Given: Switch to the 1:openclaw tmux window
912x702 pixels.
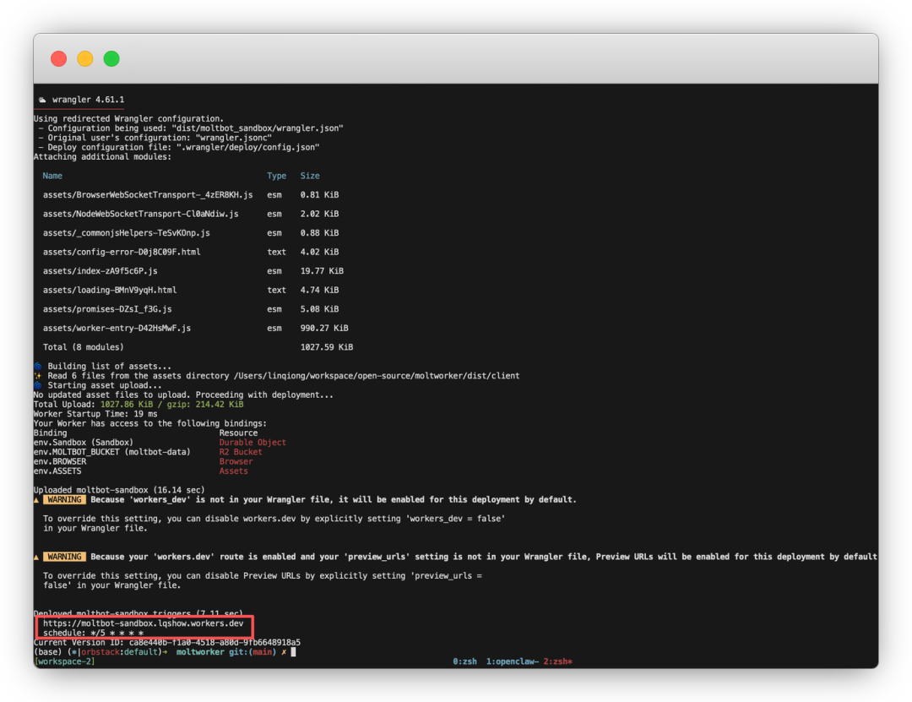Looking at the screenshot, I should point(512,661).
